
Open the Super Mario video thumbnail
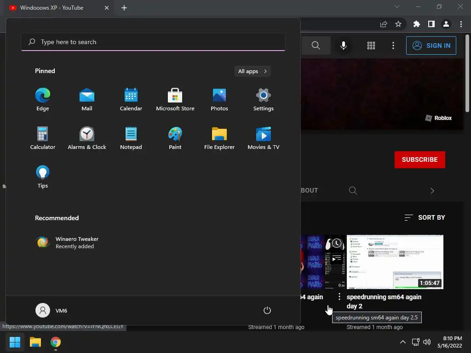(323, 262)
